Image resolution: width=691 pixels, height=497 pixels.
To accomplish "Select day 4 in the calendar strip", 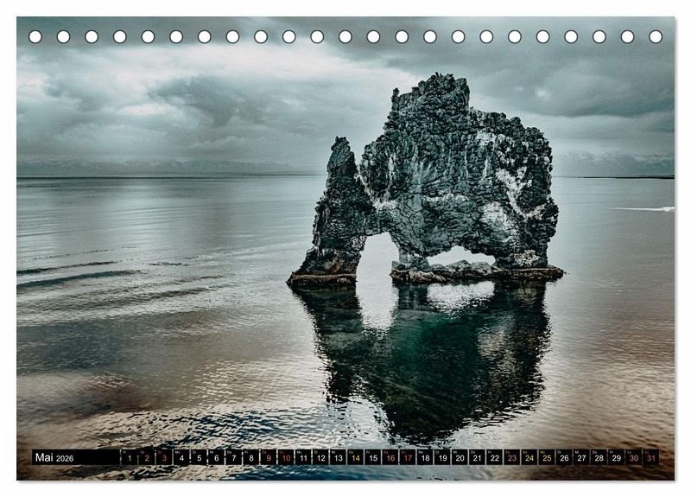I will pyautogui.click(x=181, y=457).
